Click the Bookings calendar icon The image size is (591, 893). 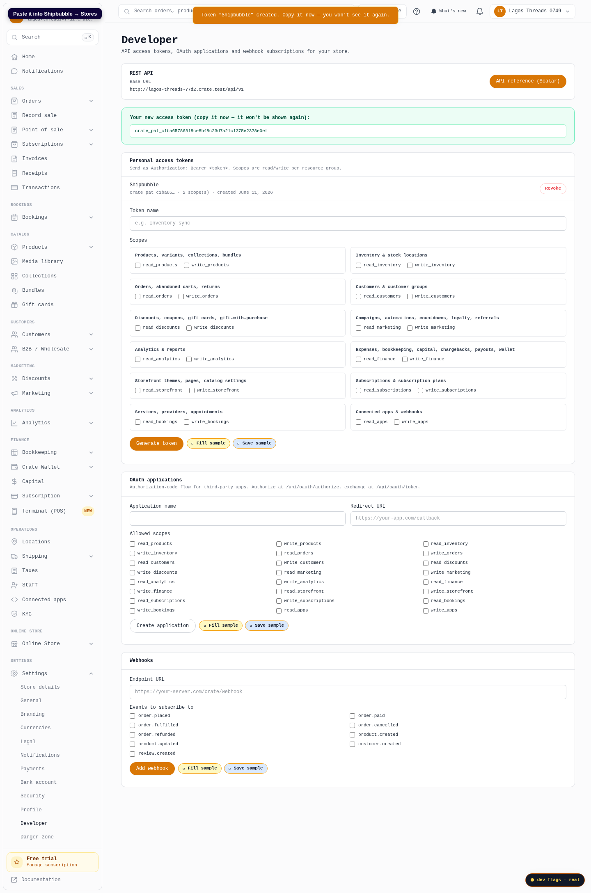[14, 218]
